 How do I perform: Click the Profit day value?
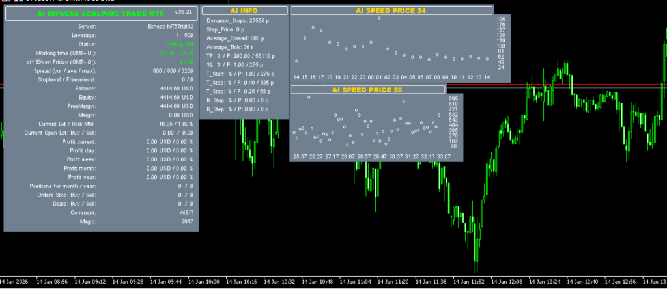coord(169,150)
